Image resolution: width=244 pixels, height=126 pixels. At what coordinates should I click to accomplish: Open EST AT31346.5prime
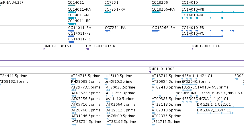86,116
